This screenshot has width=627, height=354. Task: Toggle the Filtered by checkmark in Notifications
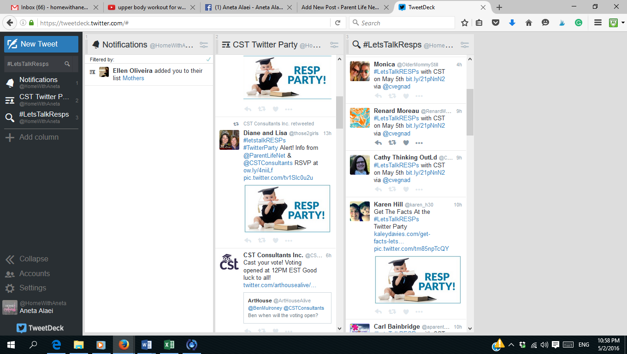coord(209,59)
